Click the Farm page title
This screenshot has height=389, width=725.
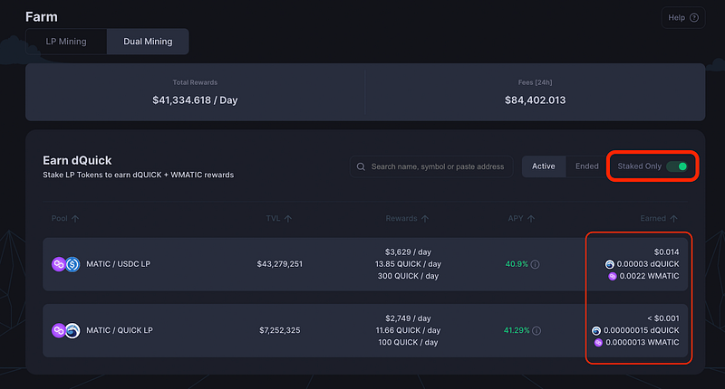(42, 17)
